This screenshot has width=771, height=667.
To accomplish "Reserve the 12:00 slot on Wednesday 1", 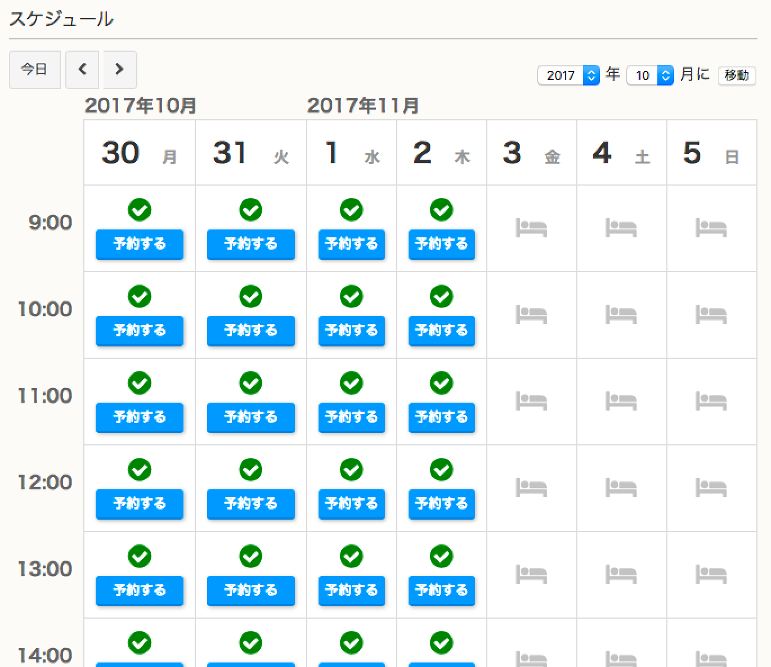I will tap(352, 504).
